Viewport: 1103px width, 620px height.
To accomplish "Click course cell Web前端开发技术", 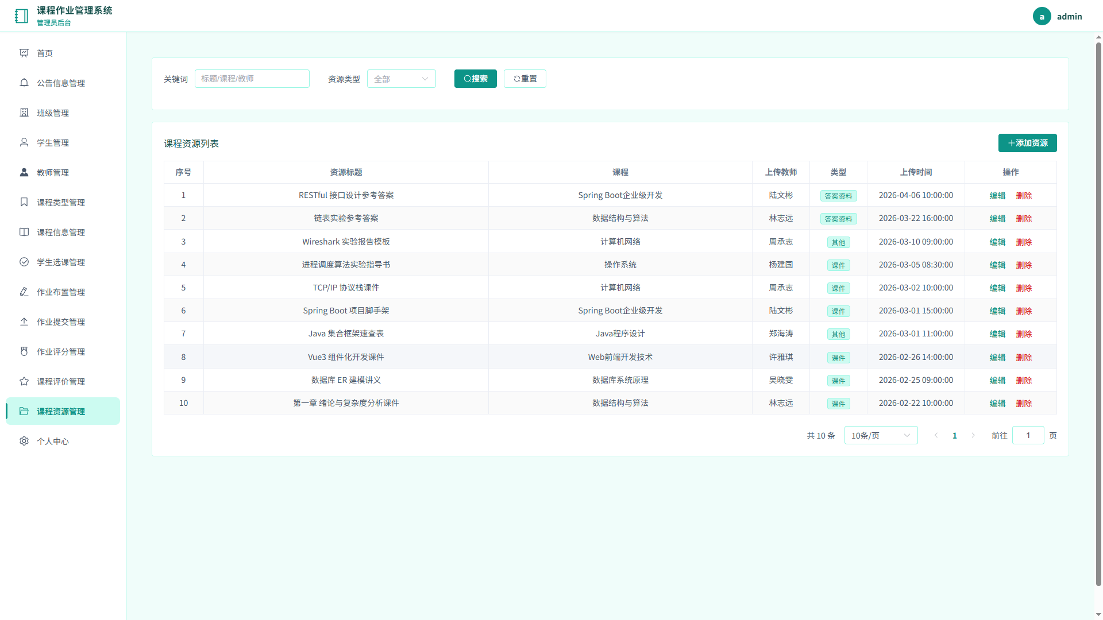I will click(x=620, y=357).
